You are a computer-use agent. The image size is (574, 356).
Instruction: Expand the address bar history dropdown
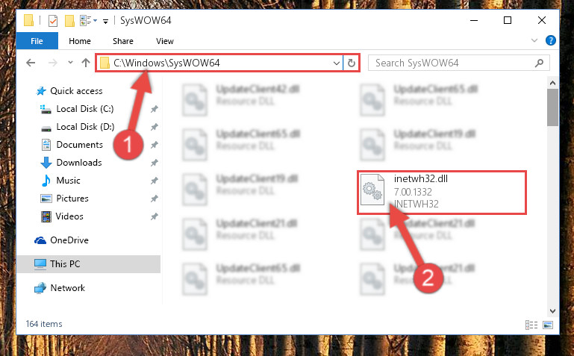click(x=337, y=63)
